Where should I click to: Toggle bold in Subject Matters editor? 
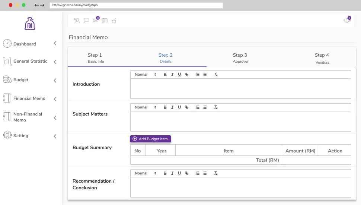click(165, 107)
